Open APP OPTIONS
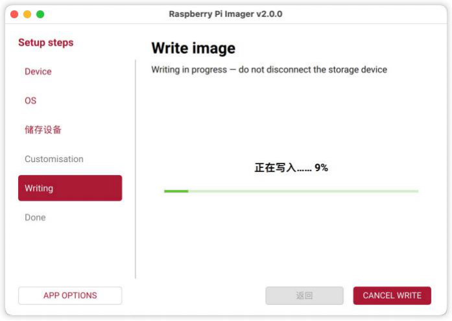This screenshot has width=452, height=321. point(70,296)
